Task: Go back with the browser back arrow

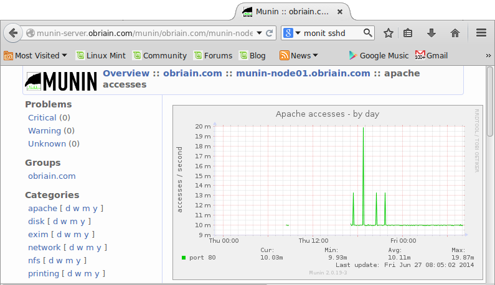Action: (x=13, y=33)
